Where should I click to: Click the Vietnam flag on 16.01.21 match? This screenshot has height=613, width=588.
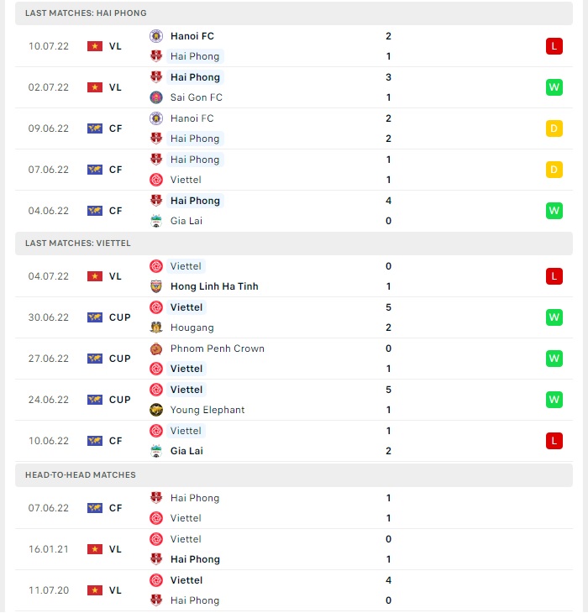click(95, 549)
